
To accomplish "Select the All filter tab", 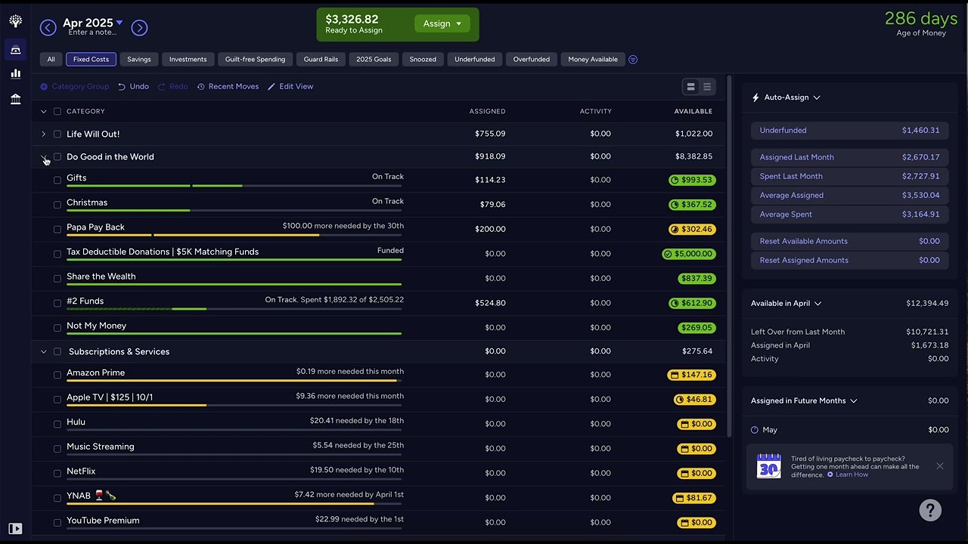I will [x=51, y=60].
